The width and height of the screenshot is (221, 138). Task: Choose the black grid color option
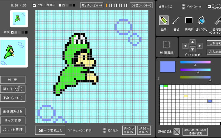click(74, 5)
